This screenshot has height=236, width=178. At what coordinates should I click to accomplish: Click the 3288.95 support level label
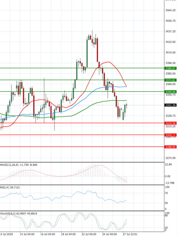point(171,147)
